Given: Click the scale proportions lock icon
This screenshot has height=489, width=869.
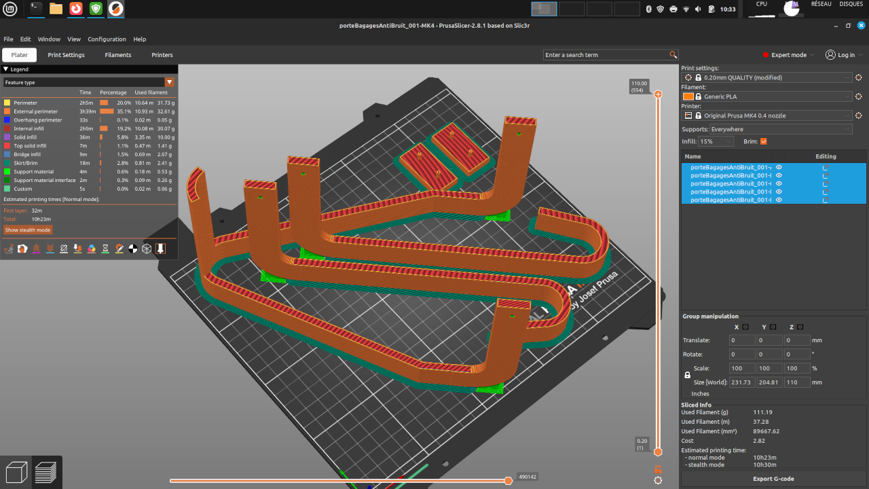Looking at the screenshot, I should click(687, 375).
